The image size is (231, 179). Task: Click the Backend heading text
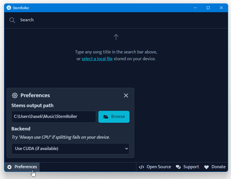pyautogui.click(x=21, y=129)
